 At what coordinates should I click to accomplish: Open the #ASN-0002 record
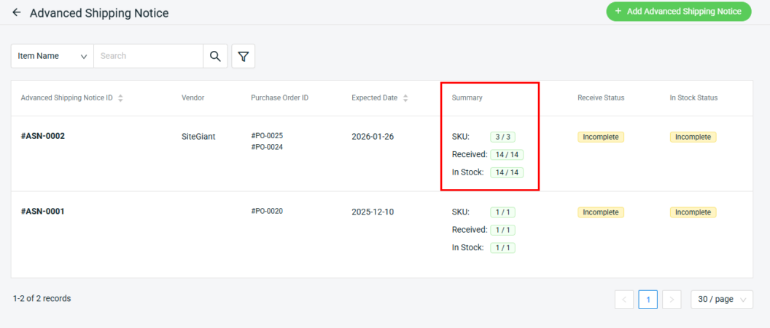click(43, 136)
